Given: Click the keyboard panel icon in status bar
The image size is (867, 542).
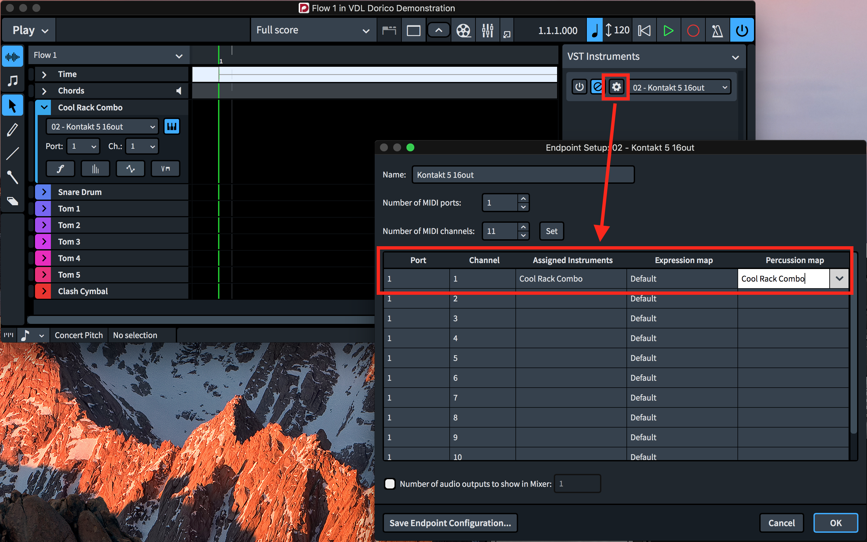Looking at the screenshot, I should coord(9,335).
